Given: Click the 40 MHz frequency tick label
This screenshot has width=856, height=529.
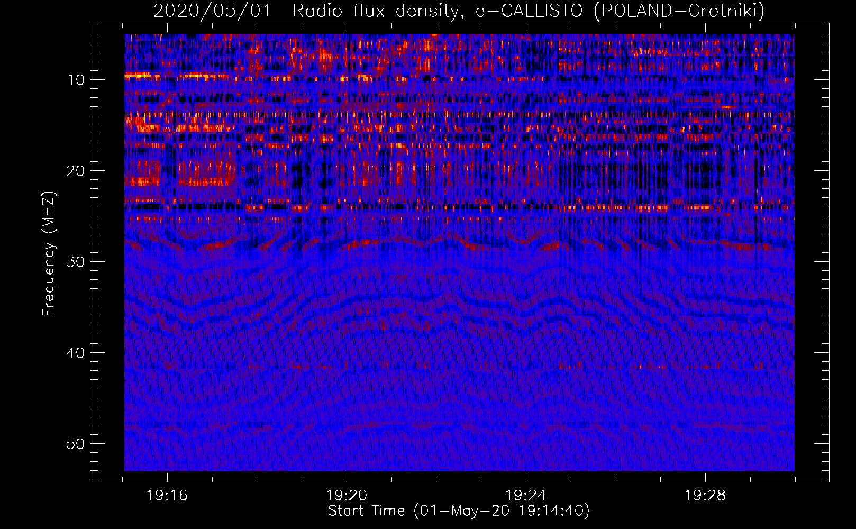Looking at the screenshot, I should click(76, 353).
